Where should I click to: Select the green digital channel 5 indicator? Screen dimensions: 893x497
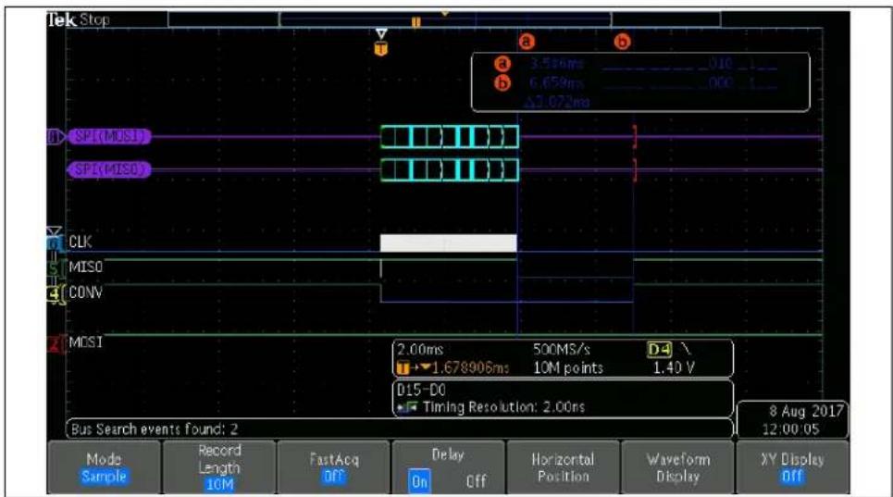pos(54,267)
